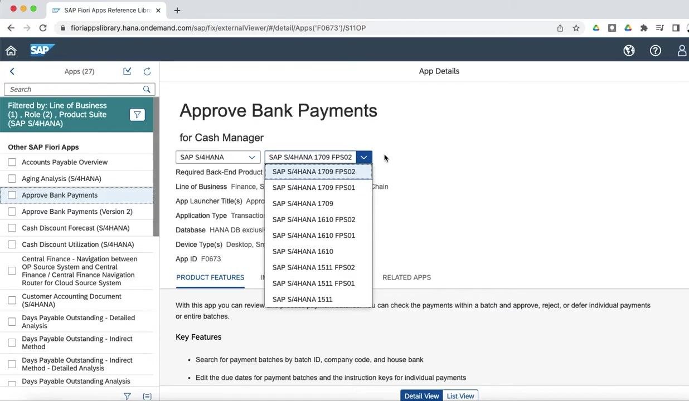This screenshot has height=401, width=689.
Task: Bookmark this page with star icon
Action: point(576,28)
